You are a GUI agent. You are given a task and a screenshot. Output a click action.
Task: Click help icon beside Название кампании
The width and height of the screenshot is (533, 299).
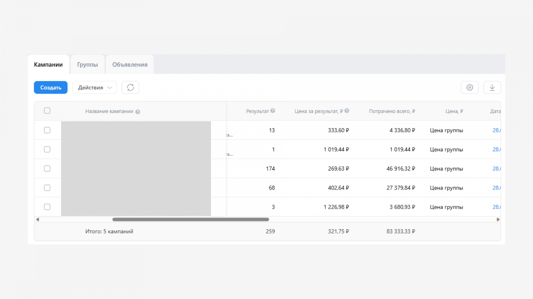[x=138, y=112]
